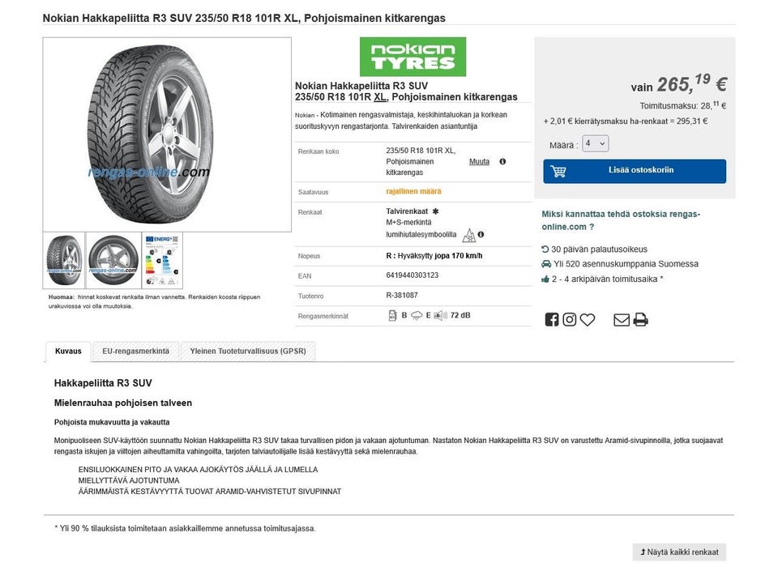Click the Näytä kaikki renkaat button
The image size is (778, 567).
pyautogui.click(x=679, y=552)
